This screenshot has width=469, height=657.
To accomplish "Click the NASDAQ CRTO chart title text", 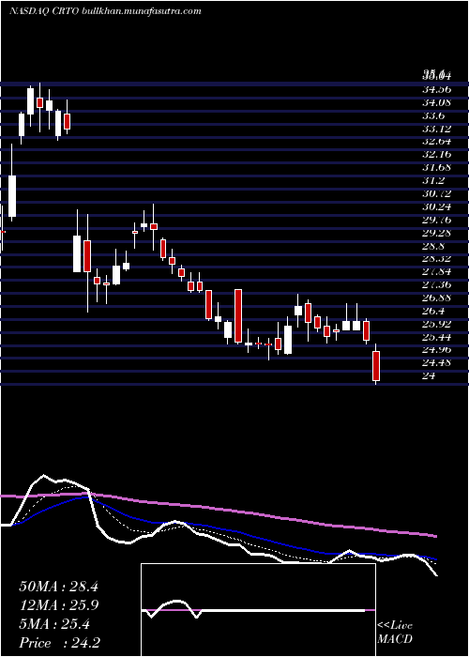I will tap(105, 11).
